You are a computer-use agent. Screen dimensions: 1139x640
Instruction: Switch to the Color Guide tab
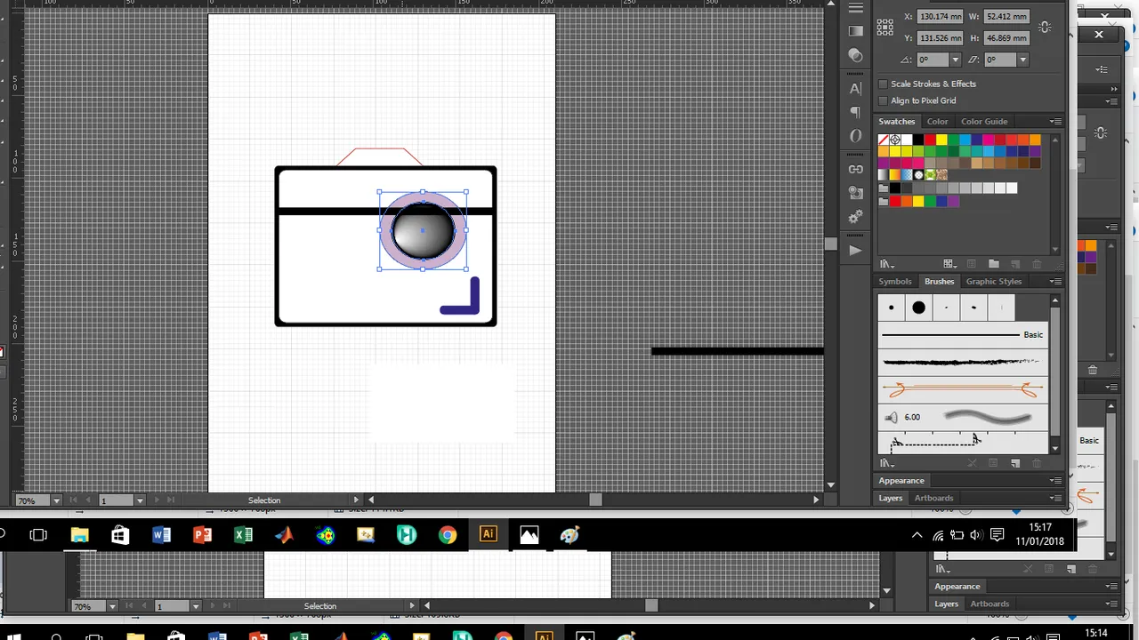984,122
